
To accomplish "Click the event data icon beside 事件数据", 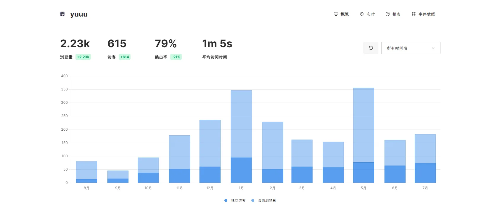I will [414, 14].
